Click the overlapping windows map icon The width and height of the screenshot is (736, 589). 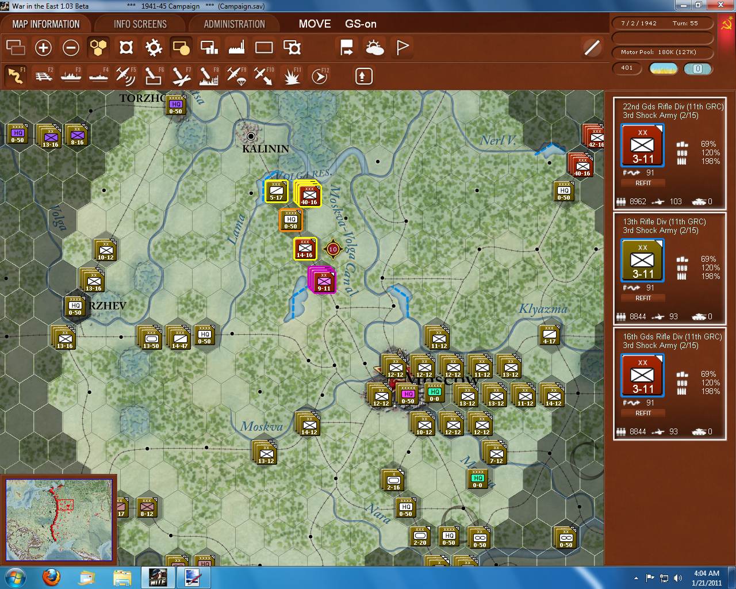click(x=16, y=47)
